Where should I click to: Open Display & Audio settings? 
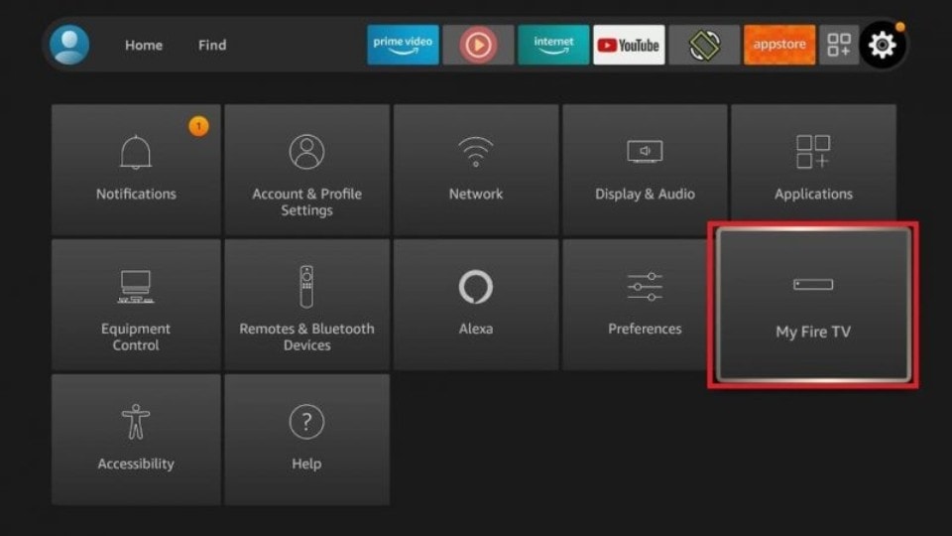(645, 168)
